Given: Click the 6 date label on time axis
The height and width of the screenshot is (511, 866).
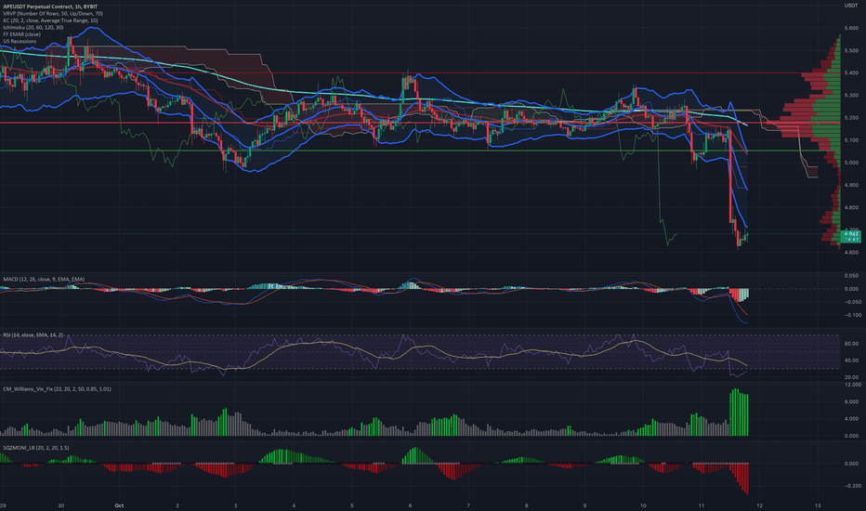Looking at the screenshot, I should (411, 505).
